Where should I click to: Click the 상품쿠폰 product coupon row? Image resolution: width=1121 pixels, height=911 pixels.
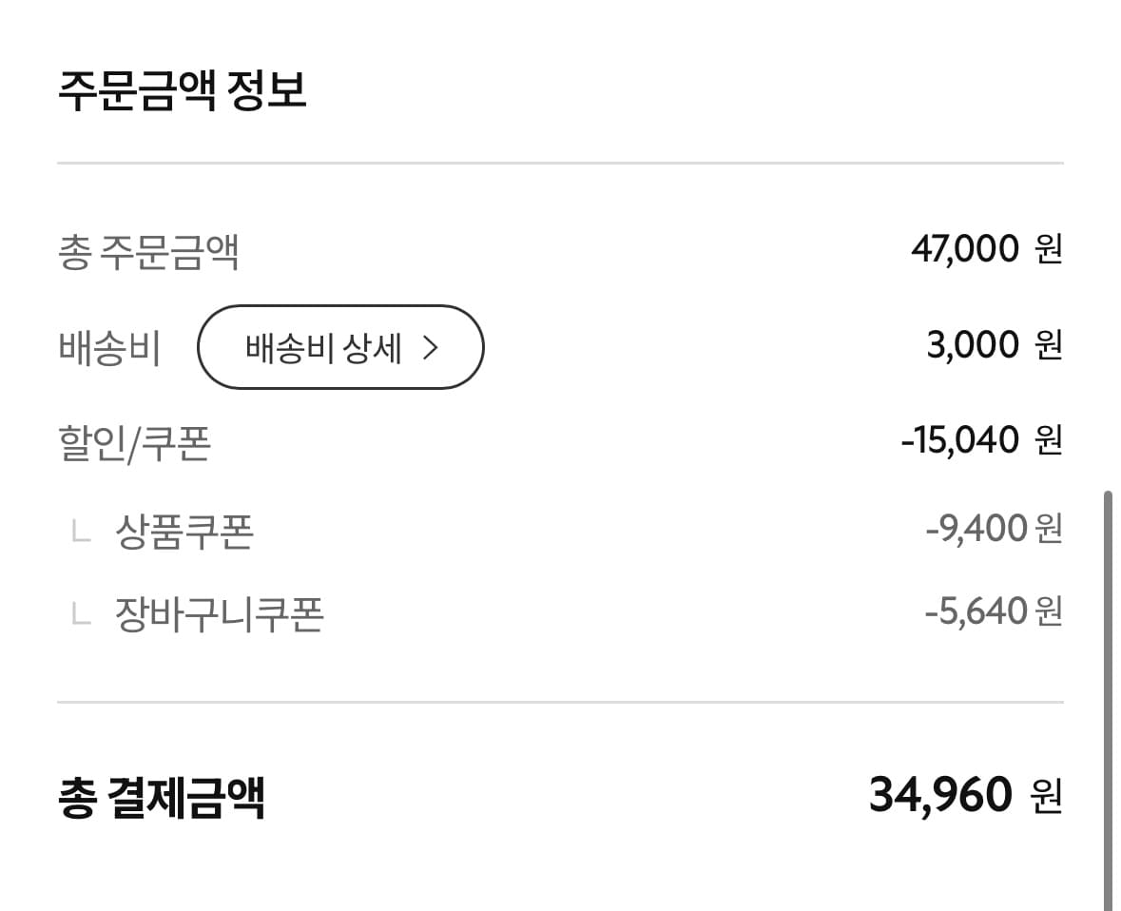[185, 529]
